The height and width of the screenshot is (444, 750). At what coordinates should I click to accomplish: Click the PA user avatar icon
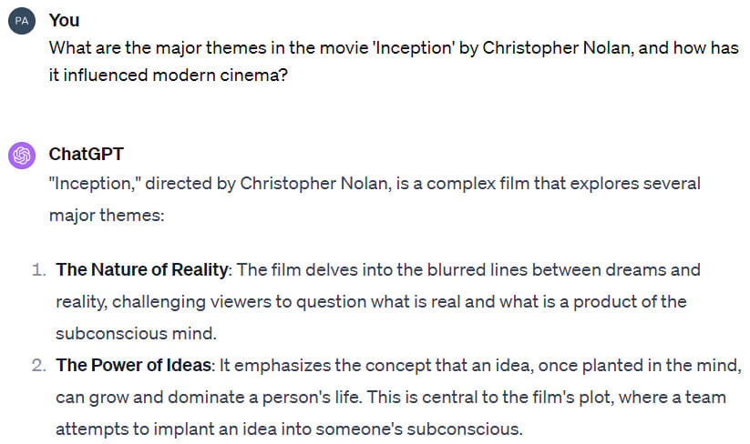click(x=21, y=21)
